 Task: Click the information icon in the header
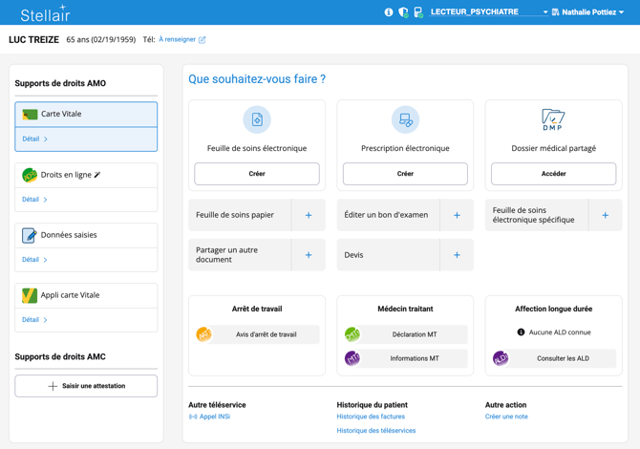click(389, 12)
